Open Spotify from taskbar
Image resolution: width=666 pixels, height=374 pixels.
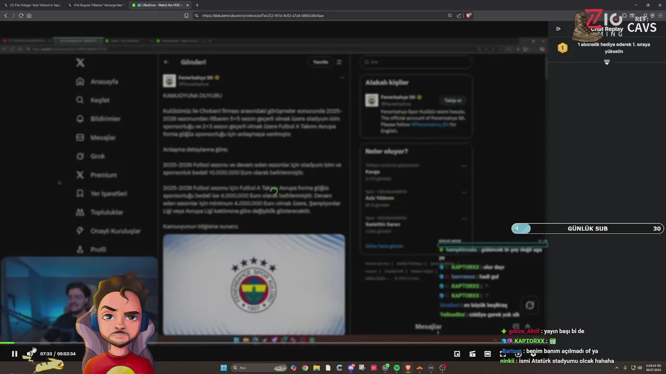396,368
